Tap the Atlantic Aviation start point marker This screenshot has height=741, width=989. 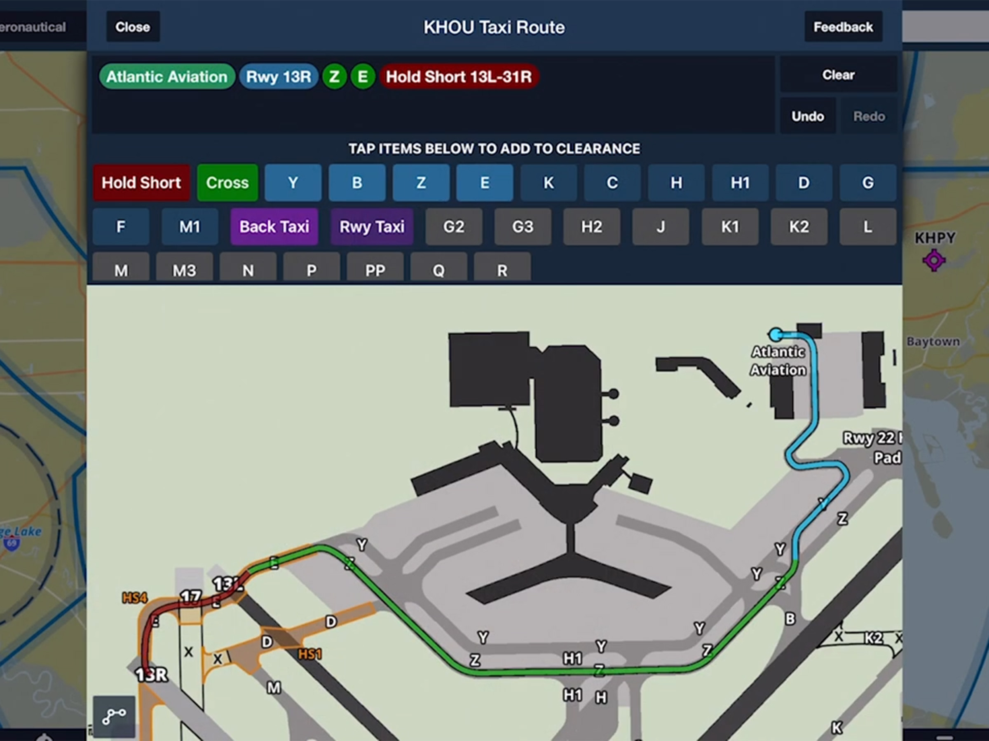[776, 334]
